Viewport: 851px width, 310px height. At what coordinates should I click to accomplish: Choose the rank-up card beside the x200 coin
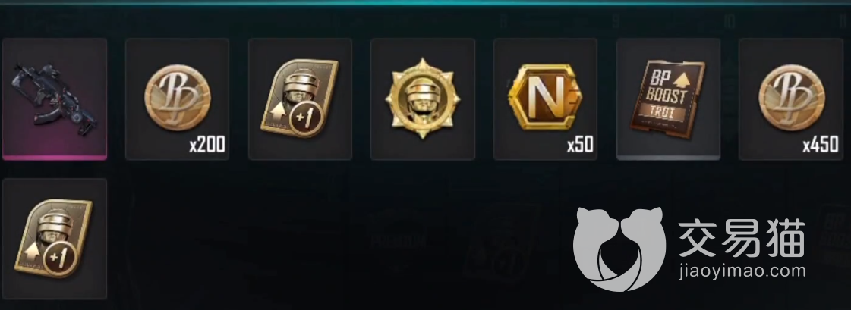300,99
